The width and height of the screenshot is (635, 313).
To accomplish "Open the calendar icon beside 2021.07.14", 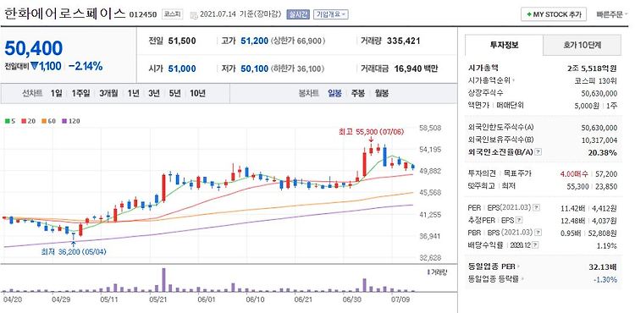I will (x=193, y=14).
